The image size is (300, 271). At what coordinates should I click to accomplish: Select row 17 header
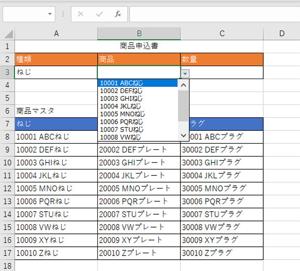7,253
